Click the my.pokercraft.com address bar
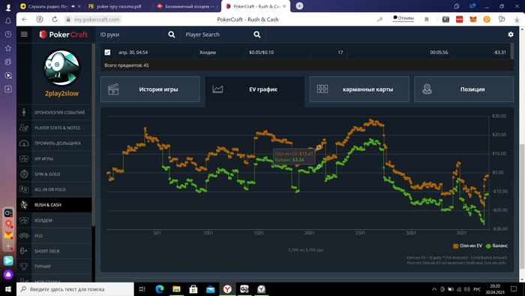 click(97, 20)
